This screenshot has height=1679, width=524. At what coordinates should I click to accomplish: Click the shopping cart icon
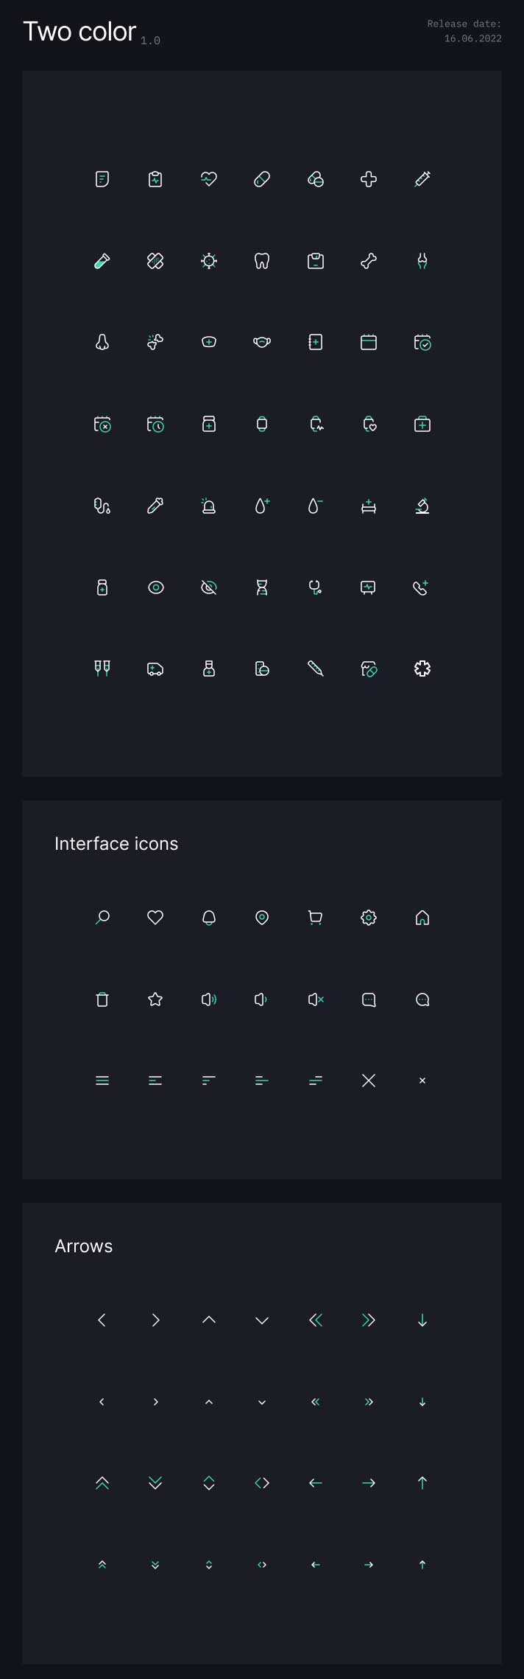pyautogui.click(x=316, y=918)
